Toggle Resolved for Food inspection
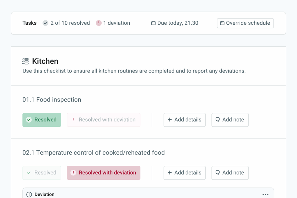The height and width of the screenshot is (198, 297). tap(42, 120)
